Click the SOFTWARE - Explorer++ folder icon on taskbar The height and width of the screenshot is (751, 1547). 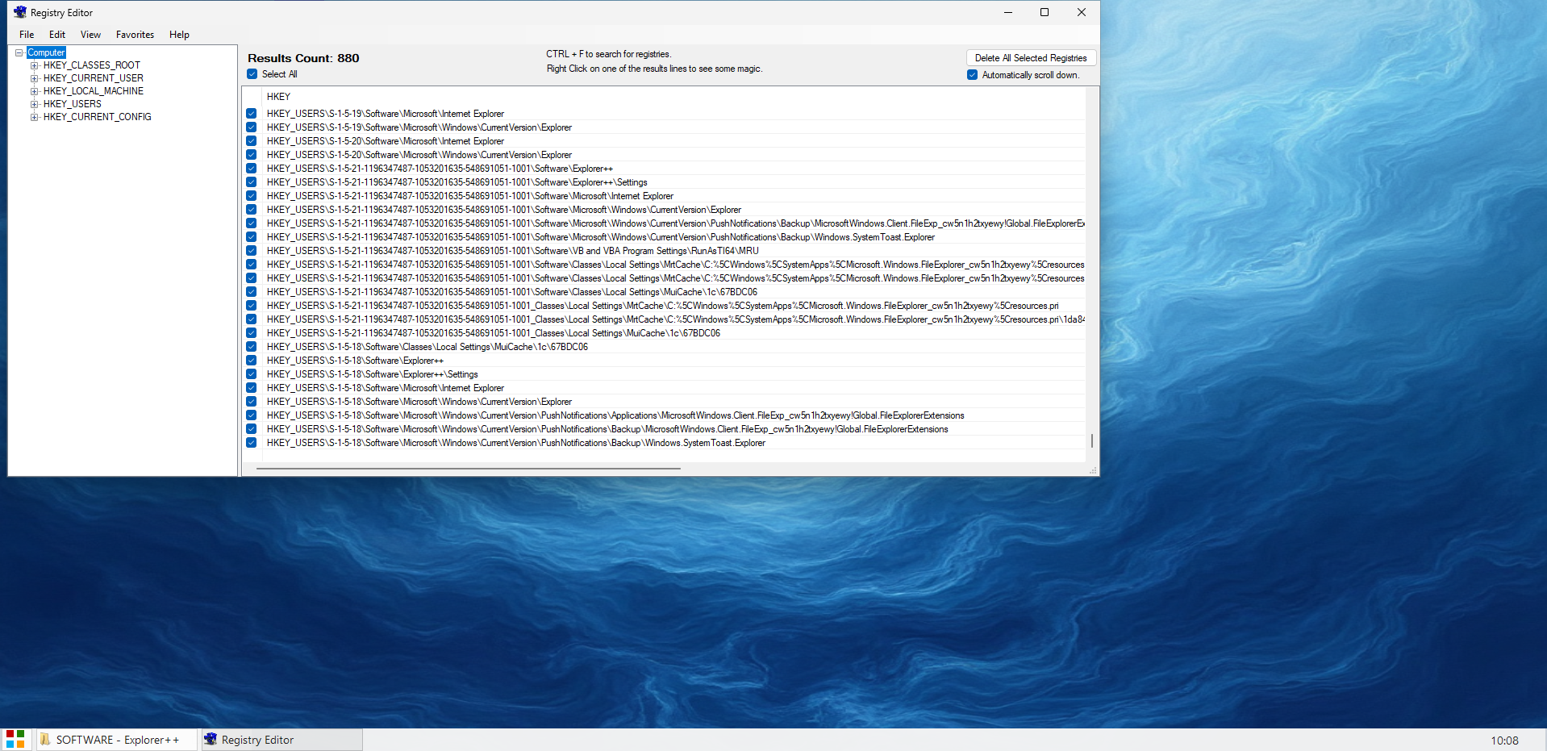point(47,739)
